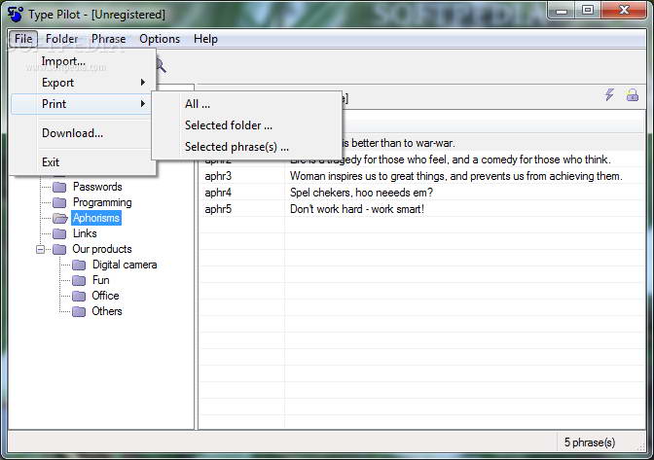
Task: Click the Our products folder icon
Action: click(59, 249)
